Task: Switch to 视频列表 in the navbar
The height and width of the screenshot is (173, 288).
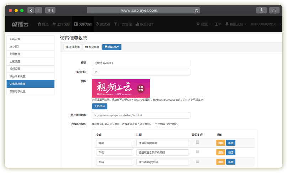Action: pos(83,24)
